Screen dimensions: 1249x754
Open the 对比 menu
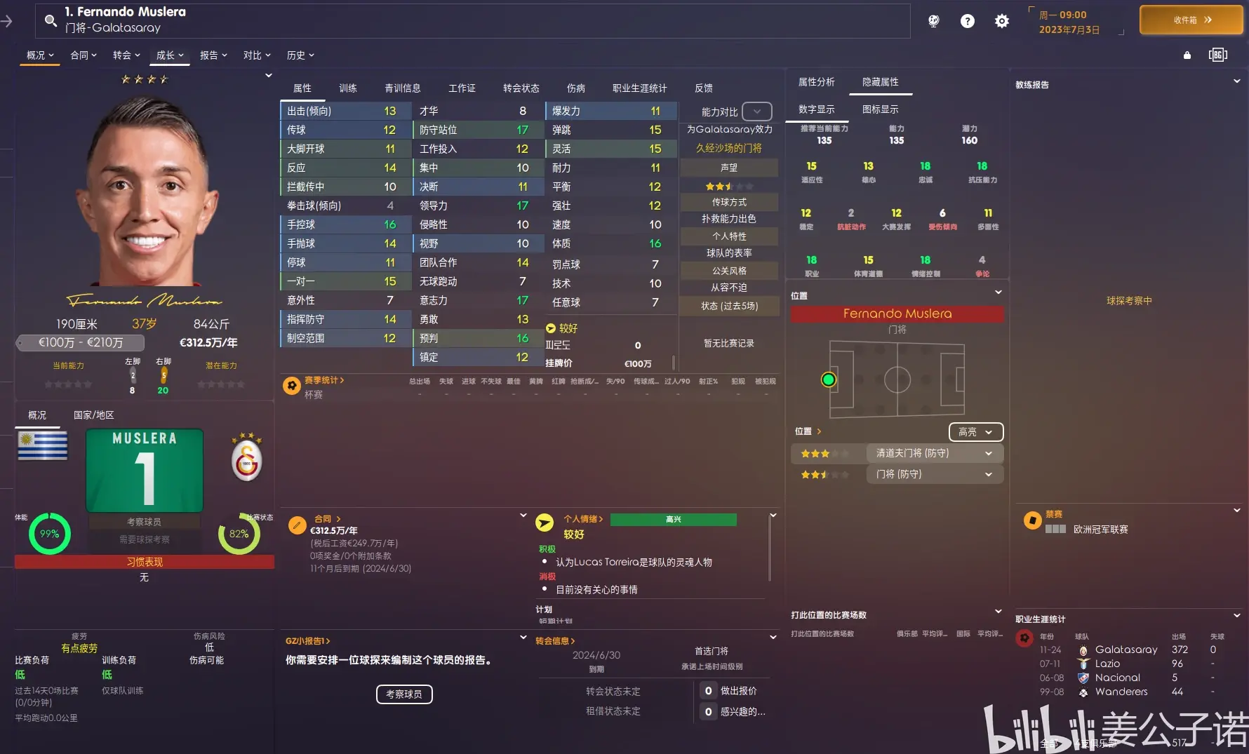point(257,55)
